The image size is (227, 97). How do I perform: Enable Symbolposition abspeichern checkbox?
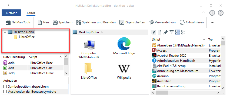tap(5, 87)
